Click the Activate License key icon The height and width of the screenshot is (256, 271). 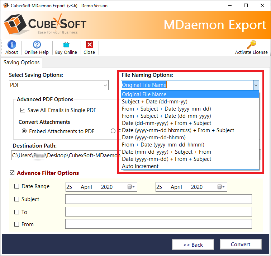(251, 45)
